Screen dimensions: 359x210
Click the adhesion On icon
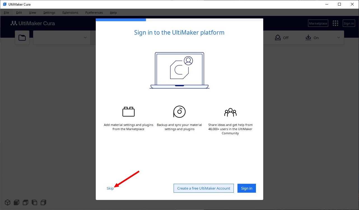[x=308, y=38]
